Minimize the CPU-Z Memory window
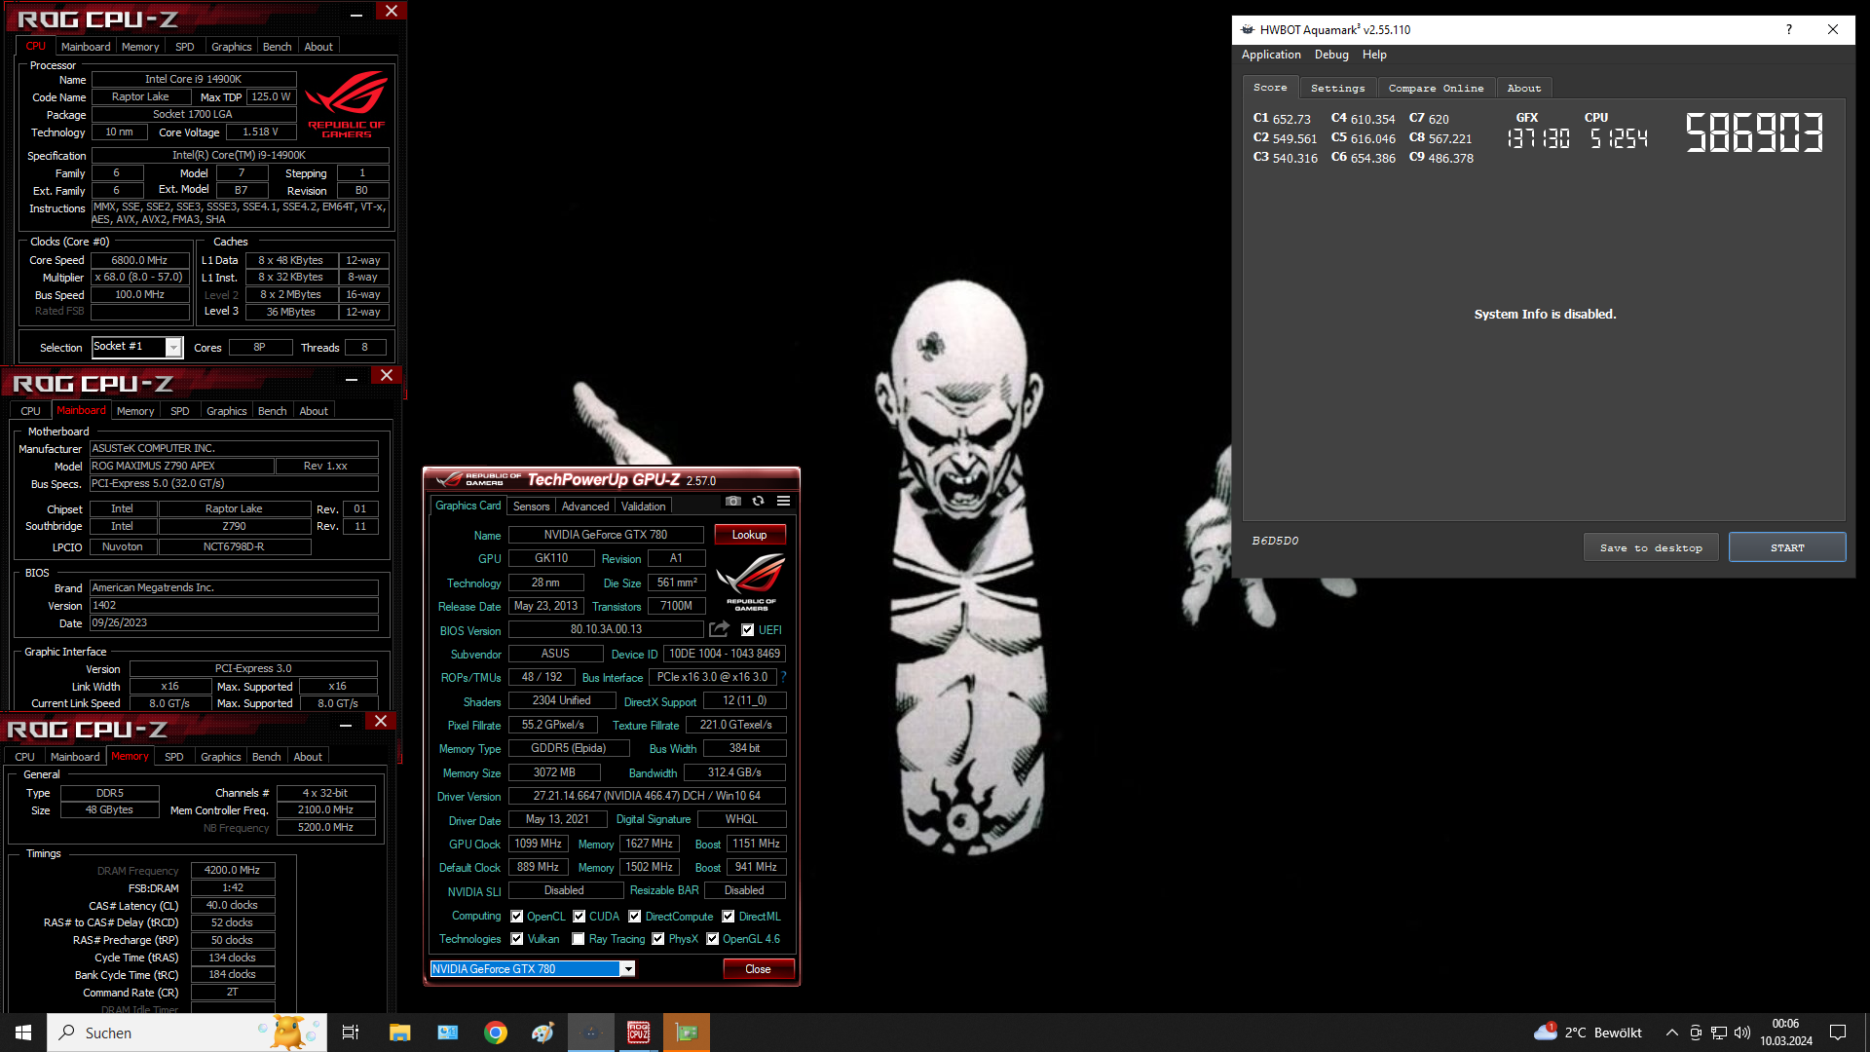1870x1052 pixels. click(346, 724)
